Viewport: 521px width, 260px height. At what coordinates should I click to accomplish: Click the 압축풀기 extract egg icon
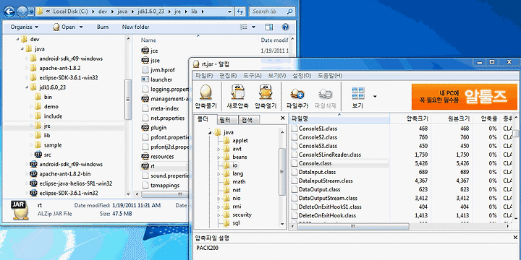tap(206, 92)
